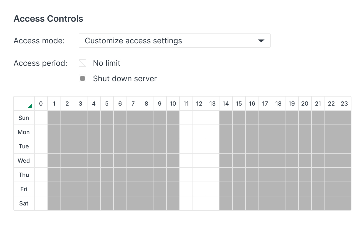Click the green corner triangle in grid header

pos(30,106)
